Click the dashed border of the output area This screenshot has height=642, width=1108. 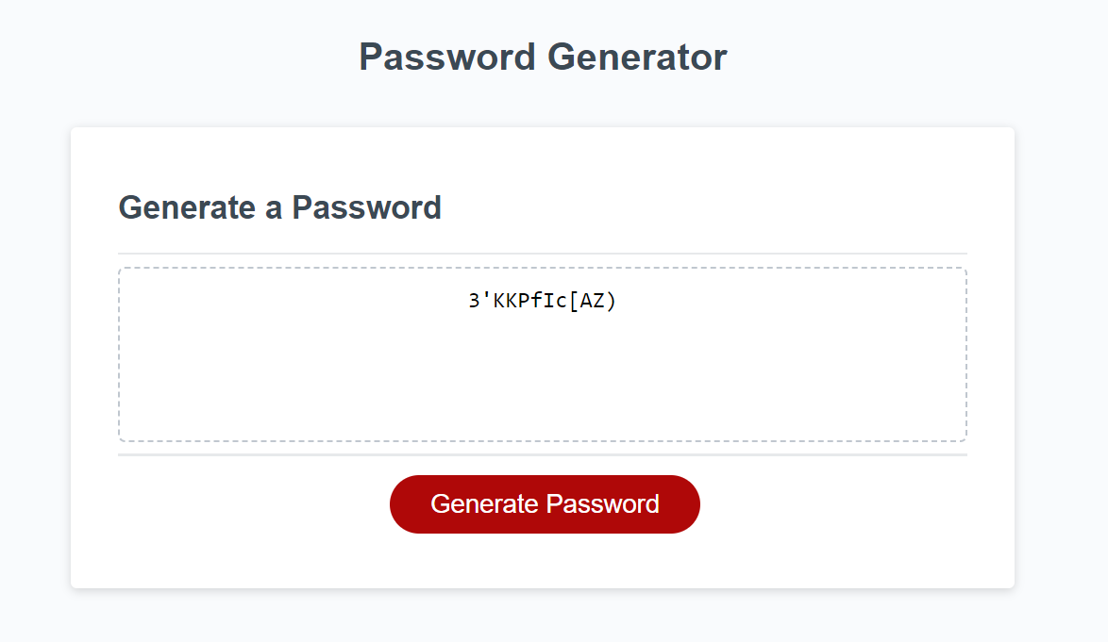[x=543, y=270]
